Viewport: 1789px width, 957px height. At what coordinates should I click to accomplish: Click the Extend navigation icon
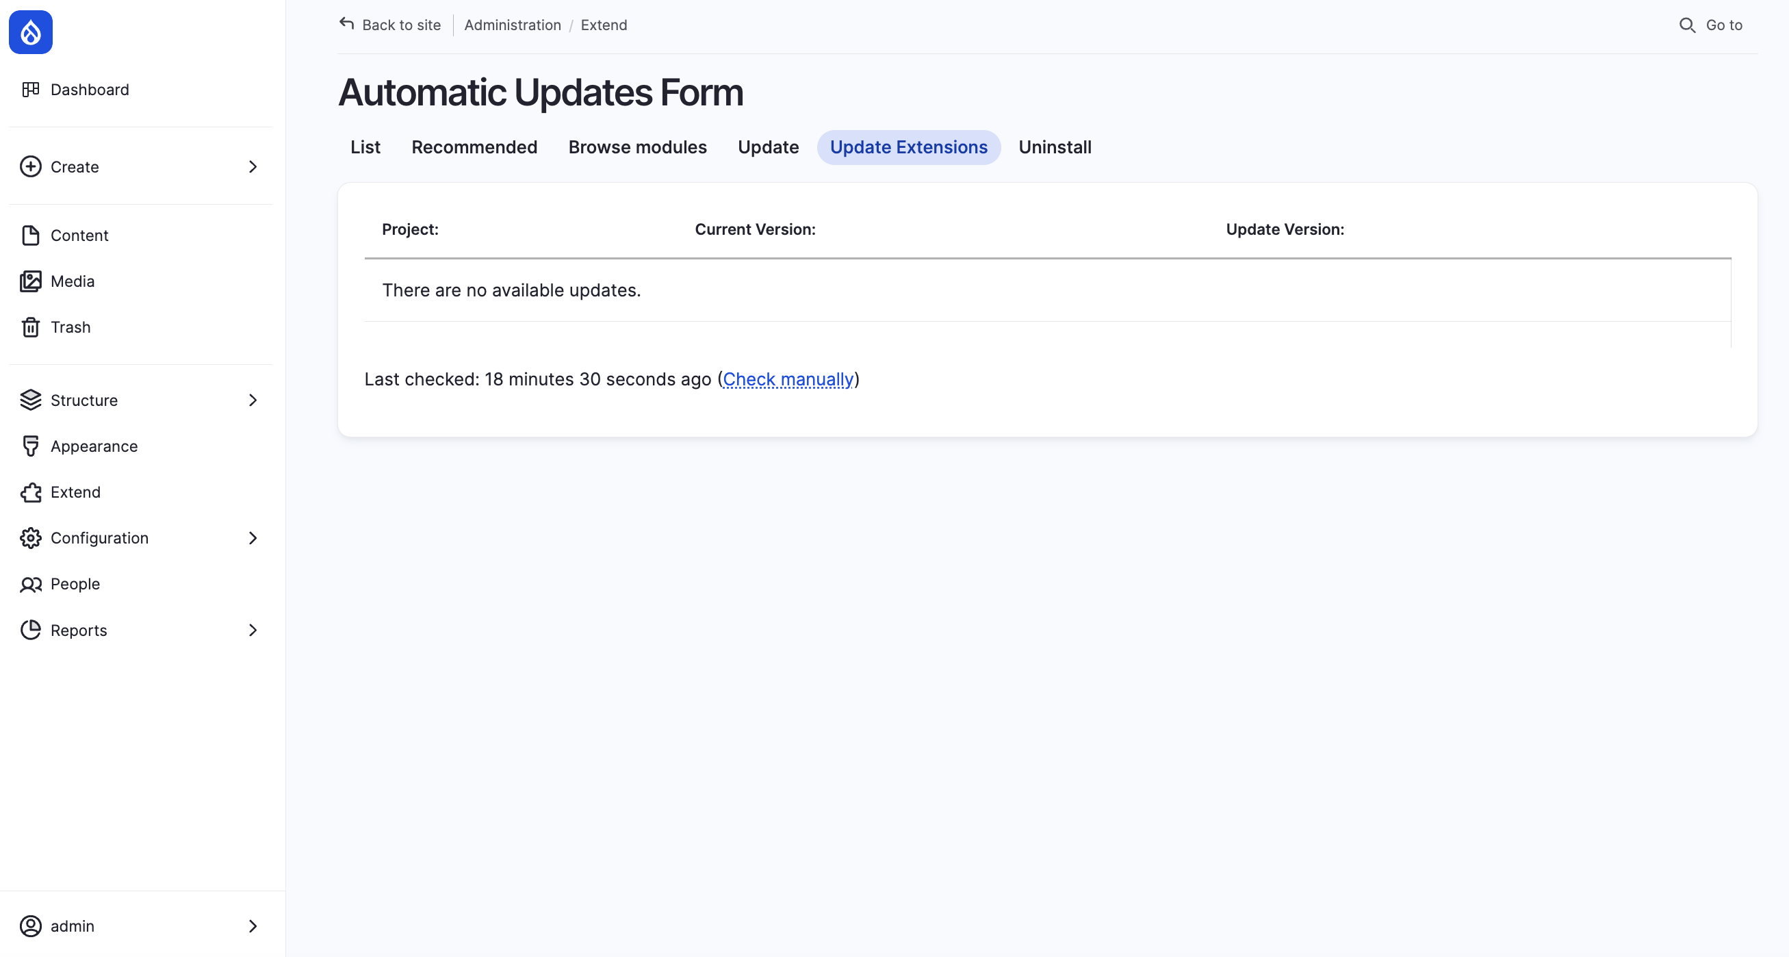click(x=32, y=491)
